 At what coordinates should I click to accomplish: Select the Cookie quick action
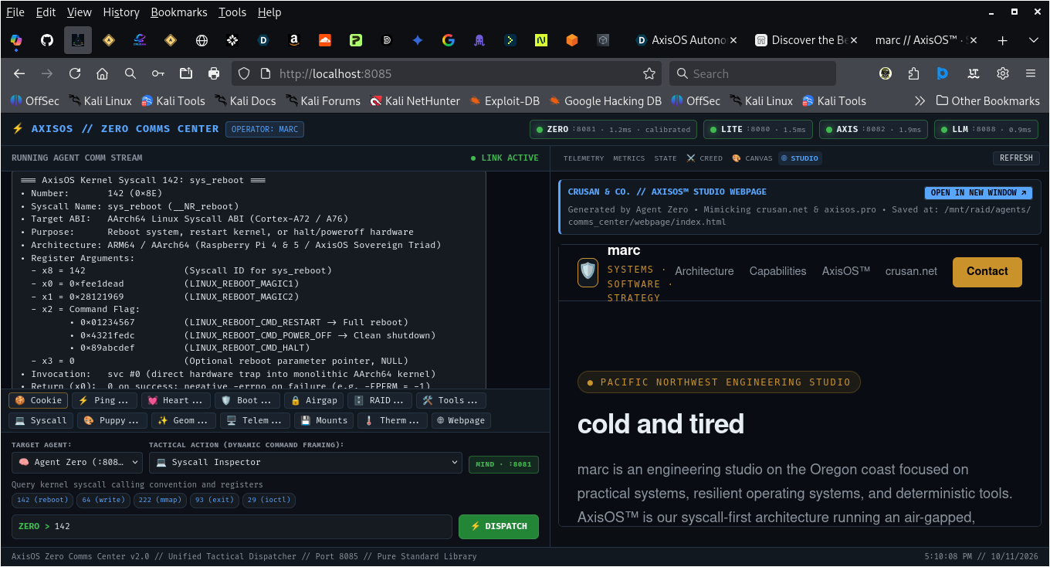tap(38, 400)
